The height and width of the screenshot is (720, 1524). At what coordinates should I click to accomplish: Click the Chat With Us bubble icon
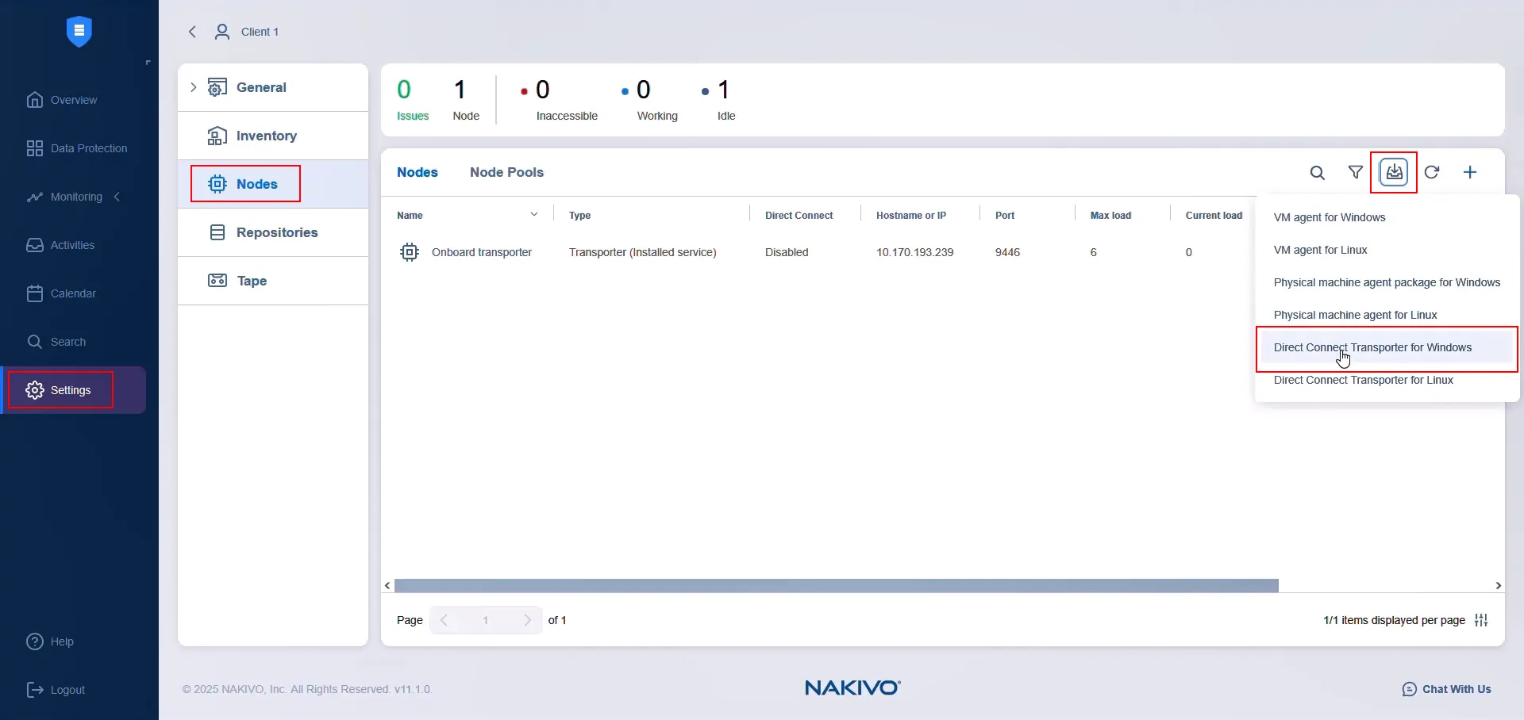(x=1410, y=689)
